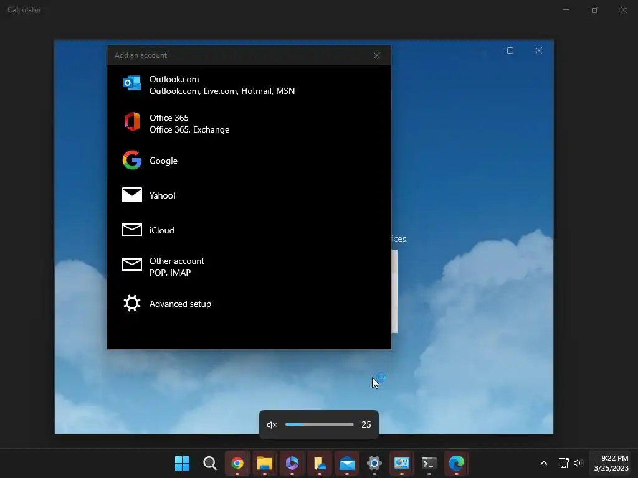
Task: Open the OneDrive folder taskbar icon
Action: [320, 463]
